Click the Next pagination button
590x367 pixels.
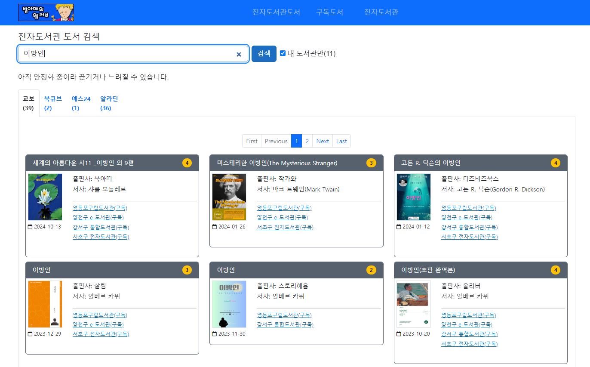coord(322,141)
